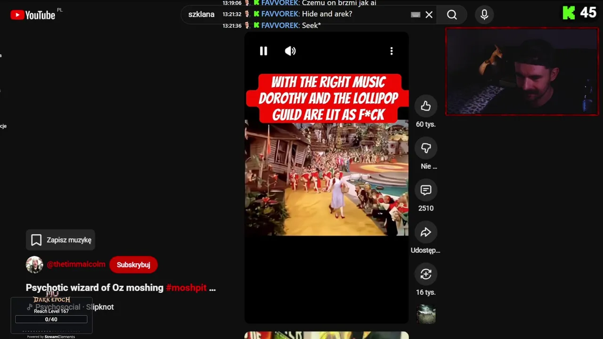Click chat message 'Seek*' by FAVVOREK

click(x=311, y=25)
